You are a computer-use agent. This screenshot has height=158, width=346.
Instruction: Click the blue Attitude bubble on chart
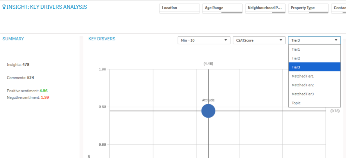[x=208, y=111]
